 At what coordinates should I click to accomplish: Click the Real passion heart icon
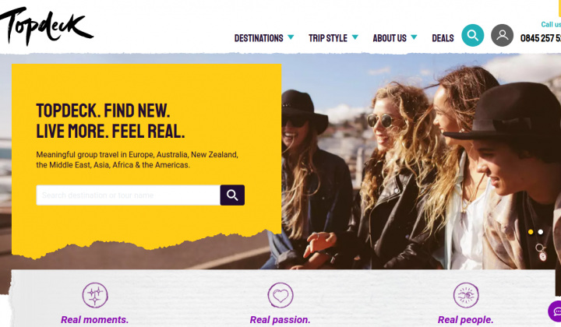pyautogui.click(x=280, y=295)
